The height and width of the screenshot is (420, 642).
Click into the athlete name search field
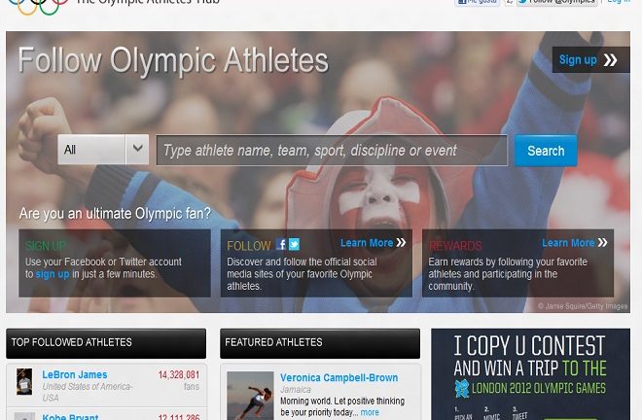click(332, 151)
